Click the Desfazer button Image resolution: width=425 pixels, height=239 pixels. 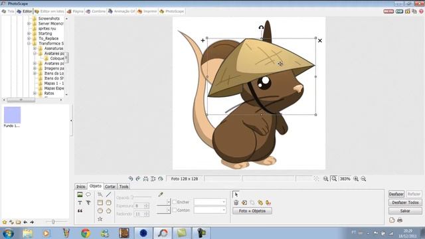click(396, 194)
